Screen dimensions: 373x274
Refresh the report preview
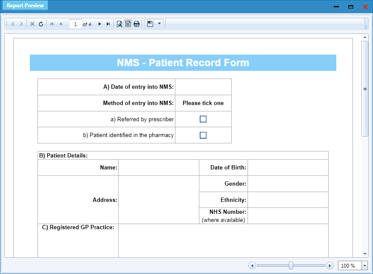click(x=41, y=24)
